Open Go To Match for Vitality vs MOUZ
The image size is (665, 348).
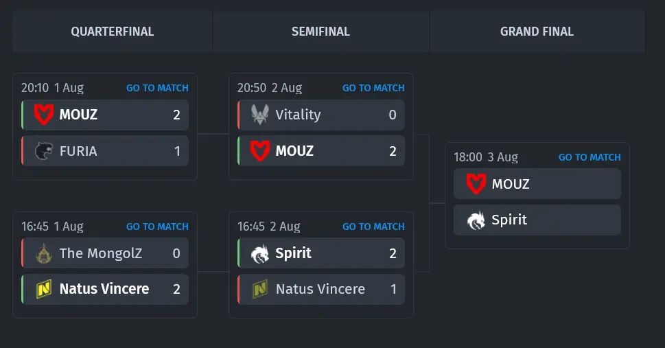tap(373, 88)
